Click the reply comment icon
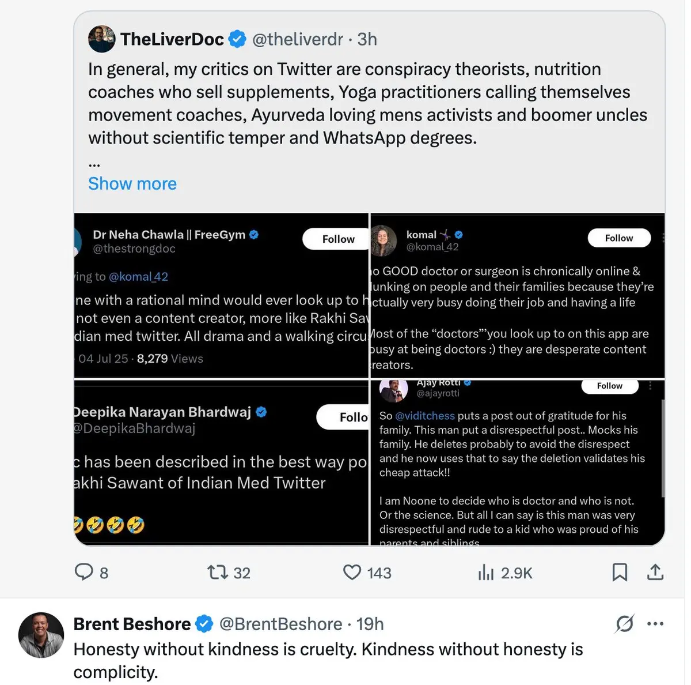 84,572
